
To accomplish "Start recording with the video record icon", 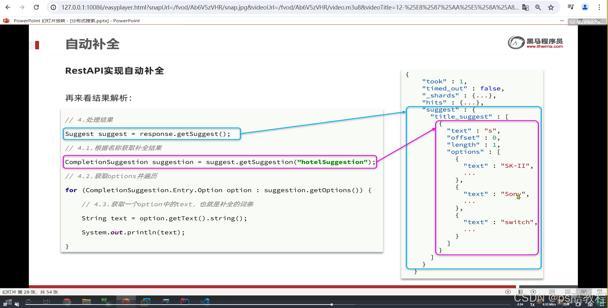I will tap(578, 304).
